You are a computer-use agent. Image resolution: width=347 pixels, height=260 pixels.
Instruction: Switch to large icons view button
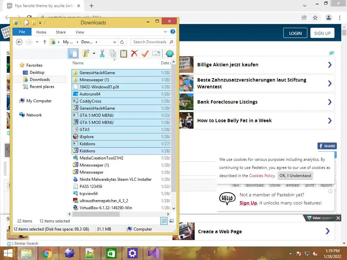tap(171, 221)
